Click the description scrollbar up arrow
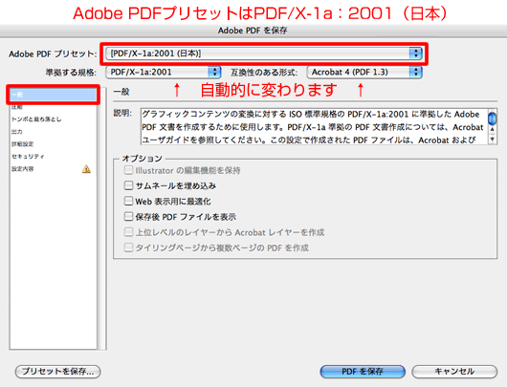This screenshot has height=387, width=507. 492,129
